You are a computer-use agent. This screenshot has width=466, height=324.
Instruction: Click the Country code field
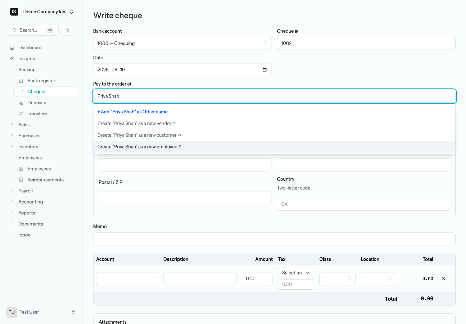coord(363,204)
